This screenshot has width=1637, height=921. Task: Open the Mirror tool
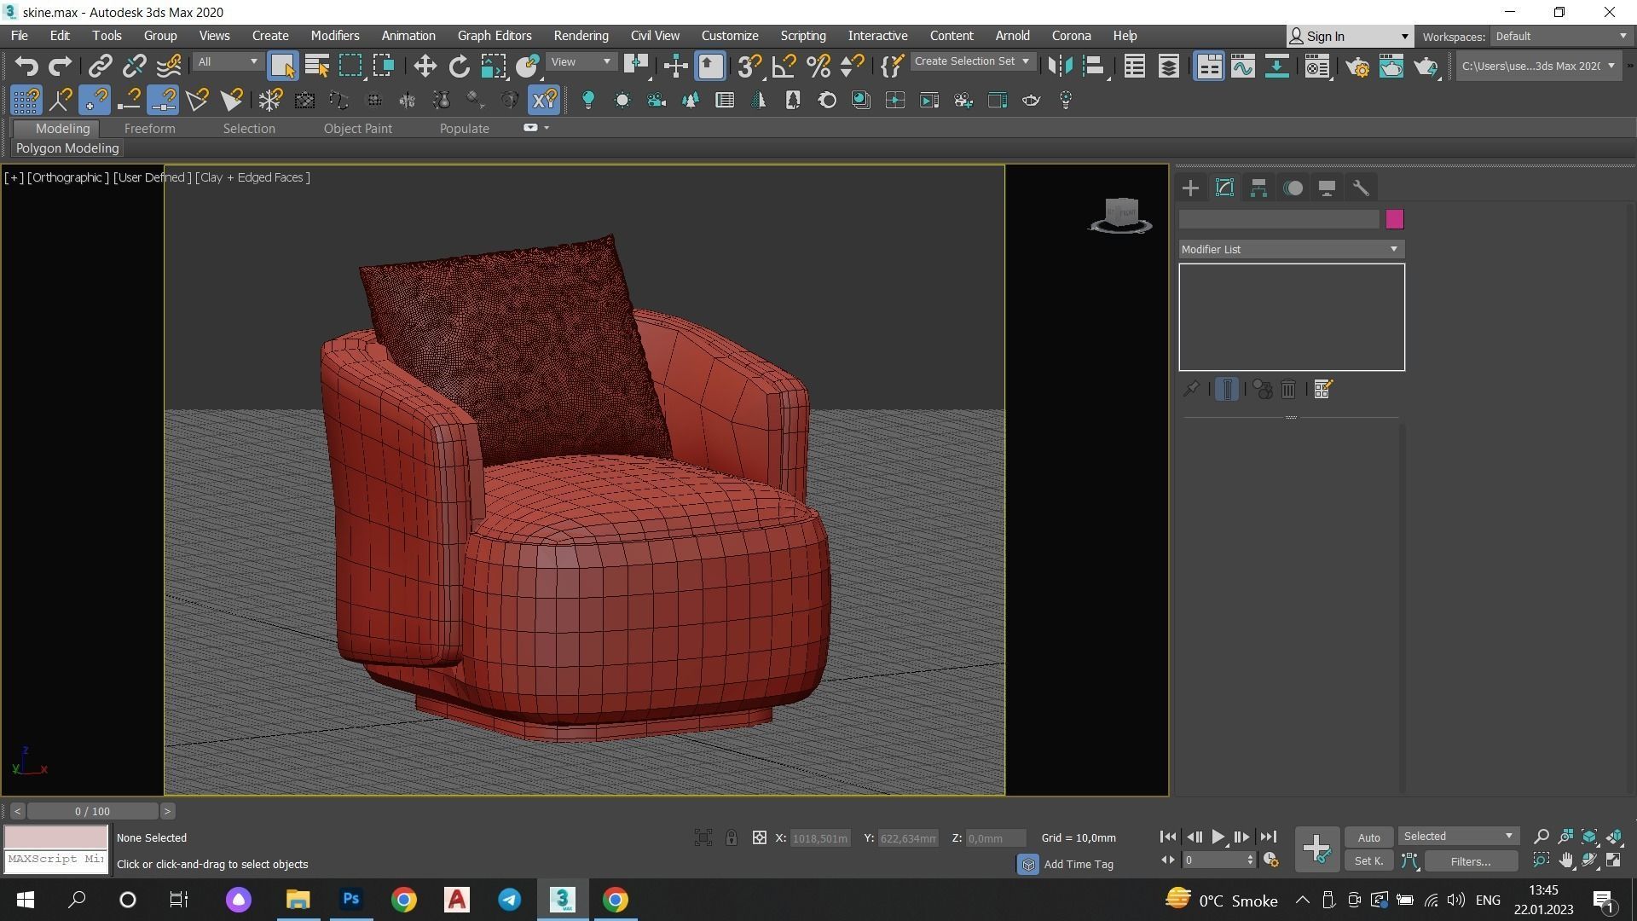(1060, 66)
